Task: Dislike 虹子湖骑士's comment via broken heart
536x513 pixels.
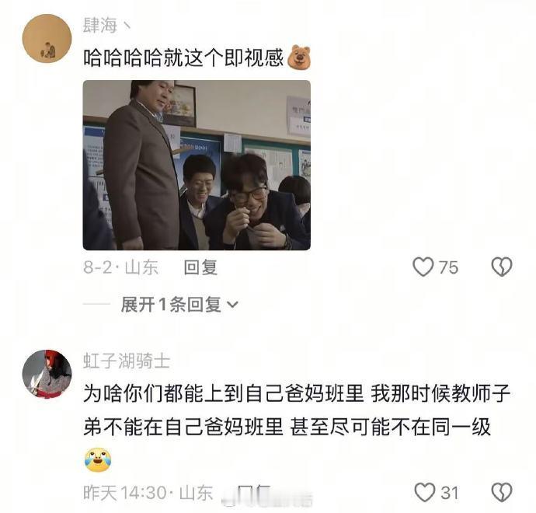Action: pos(502,493)
